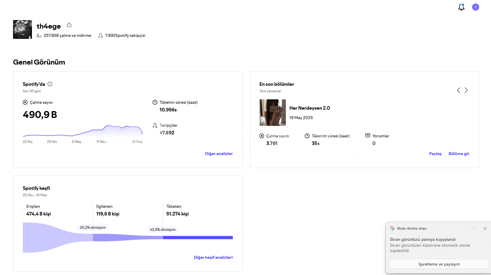This screenshot has width=491, height=275.
Task: Open the user account avatar menu
Action: (475, 7)
